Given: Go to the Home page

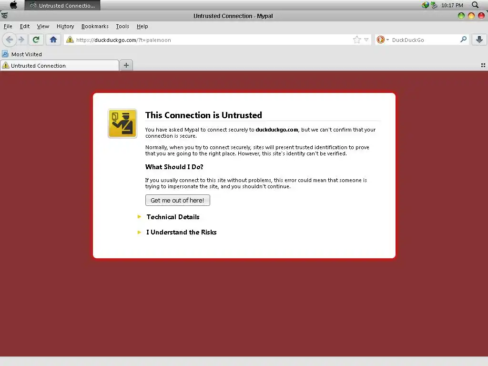Looking at the screenshot, I should pyautogui.click(x=53, y=40).
